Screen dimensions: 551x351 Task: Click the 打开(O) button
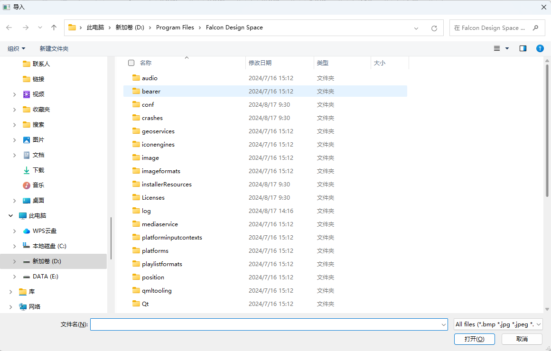(474, 339)
